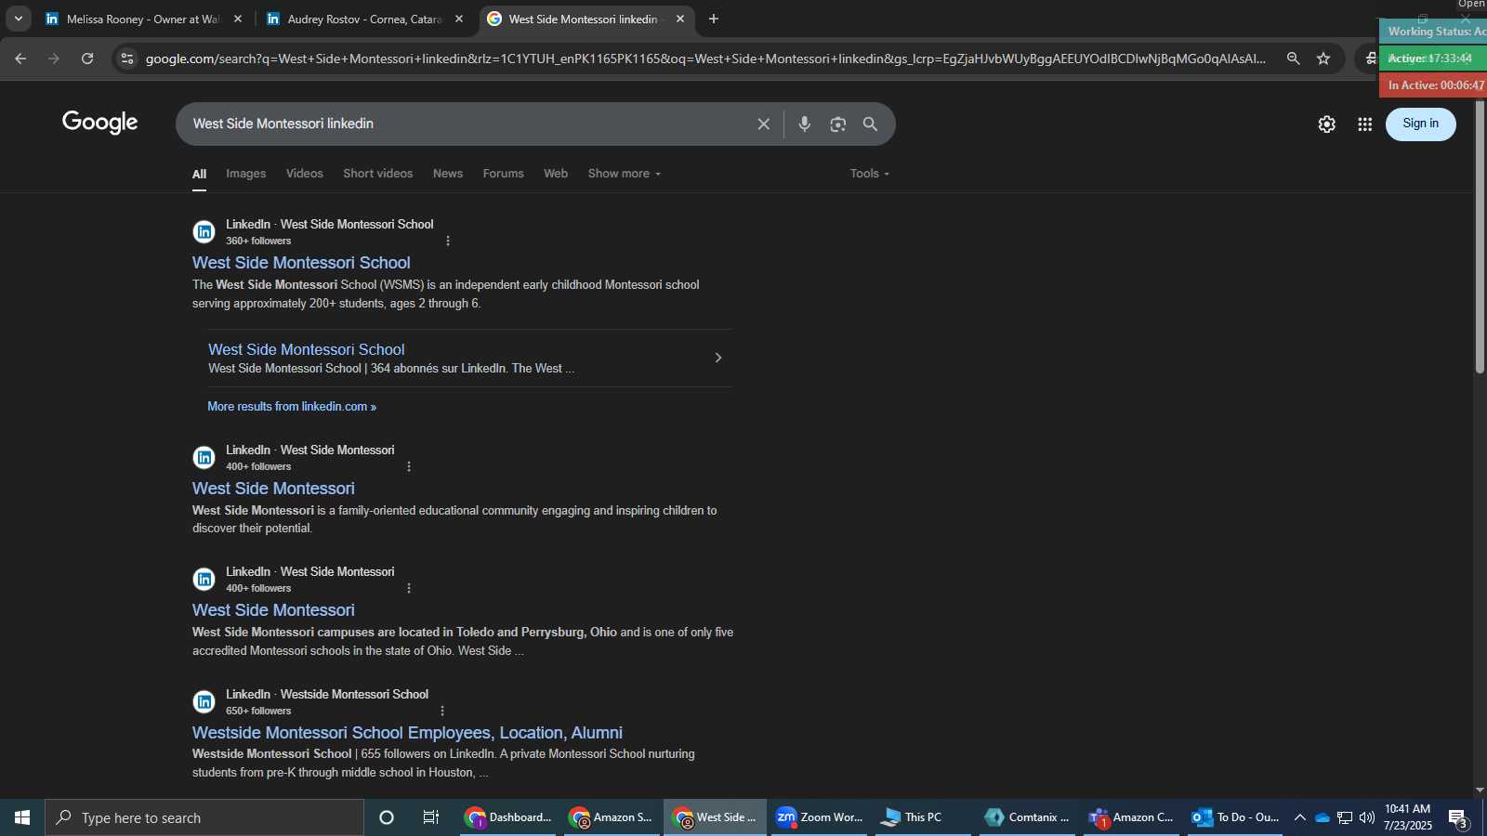This screenshot has width=1487, height=836.
Task: Click the Windows taskbar search box
Action: coord(204,817)
